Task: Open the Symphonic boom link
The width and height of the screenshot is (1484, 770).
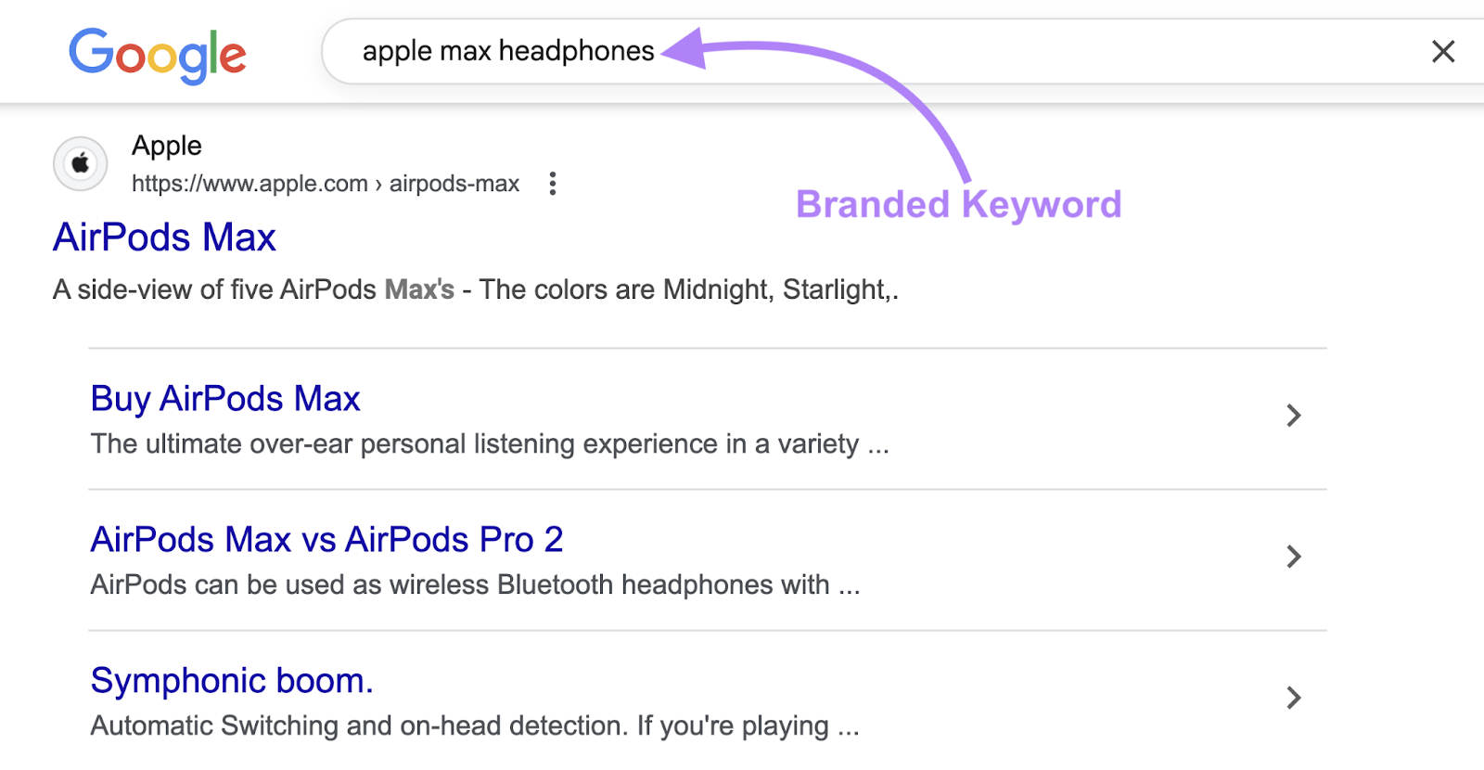Action: click(231, 680)
